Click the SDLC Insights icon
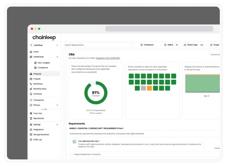The height and width of the screenshot is (166, 225). 35,63
